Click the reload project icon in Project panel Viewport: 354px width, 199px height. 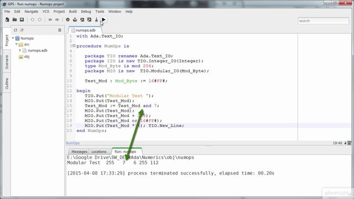pyautogui.click(x=15, y=30)
